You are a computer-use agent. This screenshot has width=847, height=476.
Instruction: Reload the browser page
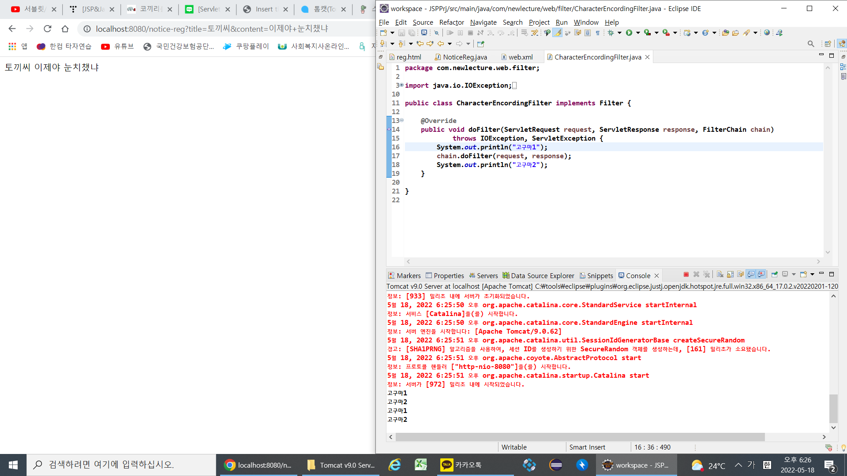point(47,29)
